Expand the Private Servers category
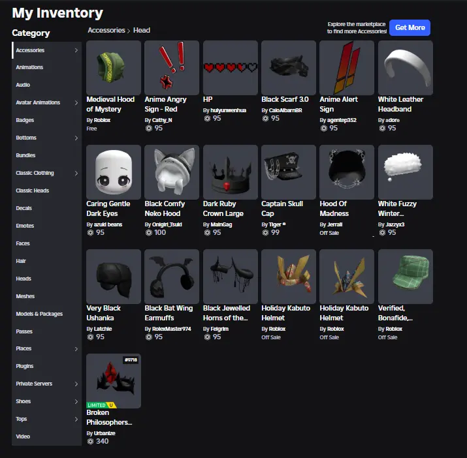467x458 pixels. pyautogui.click(x=76, y=384)
